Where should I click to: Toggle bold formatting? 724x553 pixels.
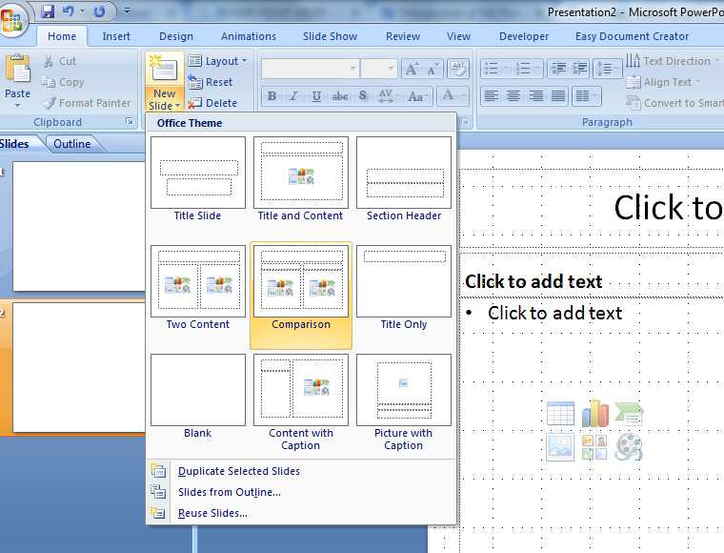click(271, 96)
